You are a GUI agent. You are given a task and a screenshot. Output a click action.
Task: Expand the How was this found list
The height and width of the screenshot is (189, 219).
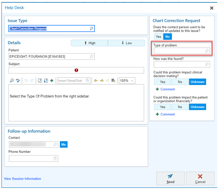click(x=207, y=64)
